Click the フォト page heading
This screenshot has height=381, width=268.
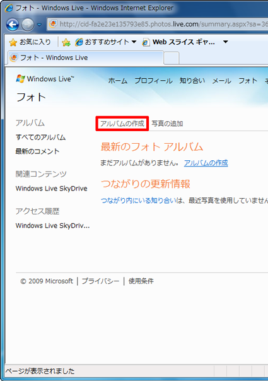(31, 97)
